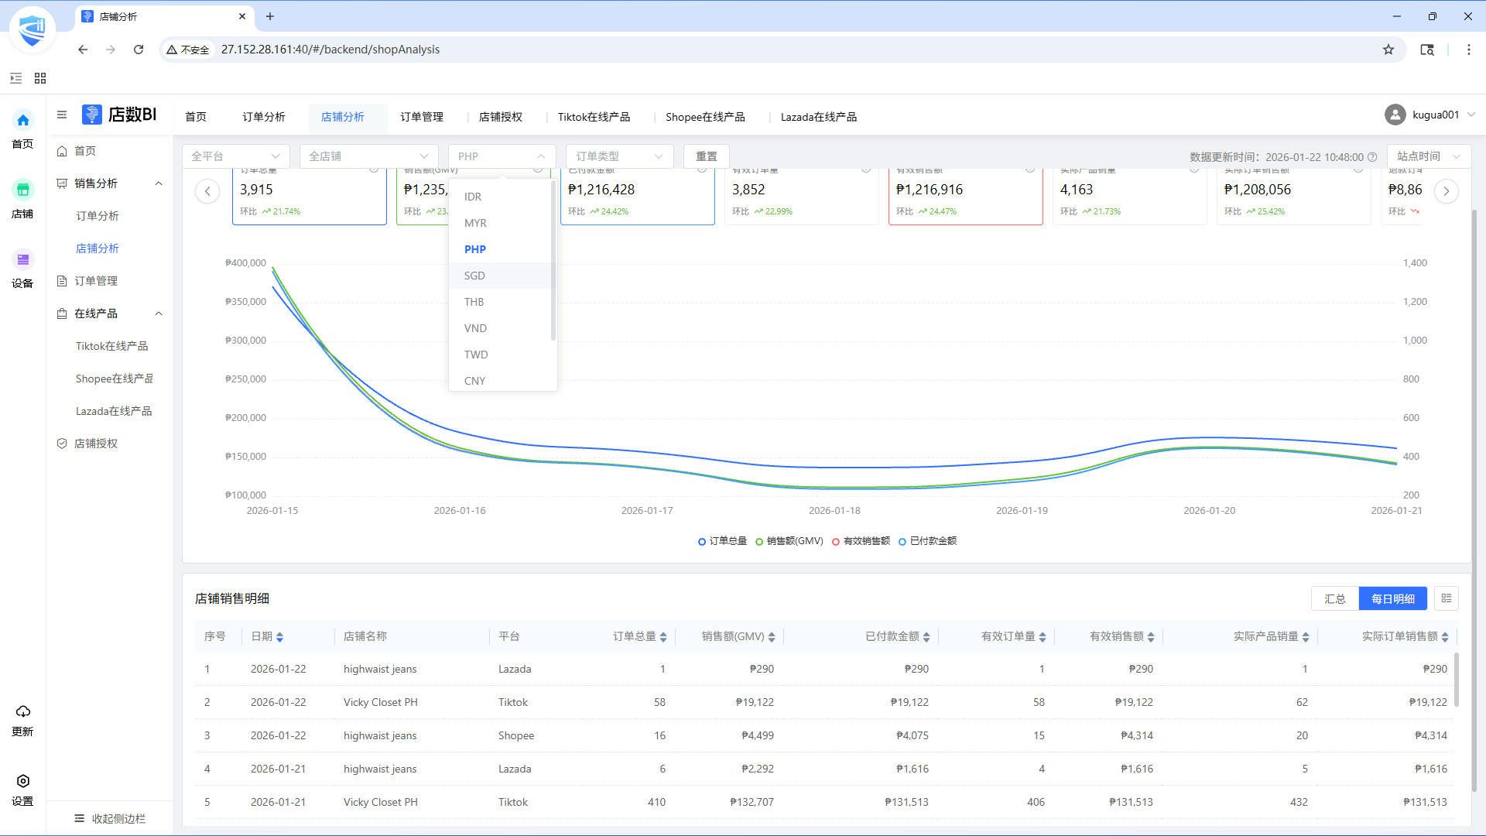Click the hamburger menu collapse icon
Image resolution: width=1486 pixels, height=836 pixels.
coord(62,115)
